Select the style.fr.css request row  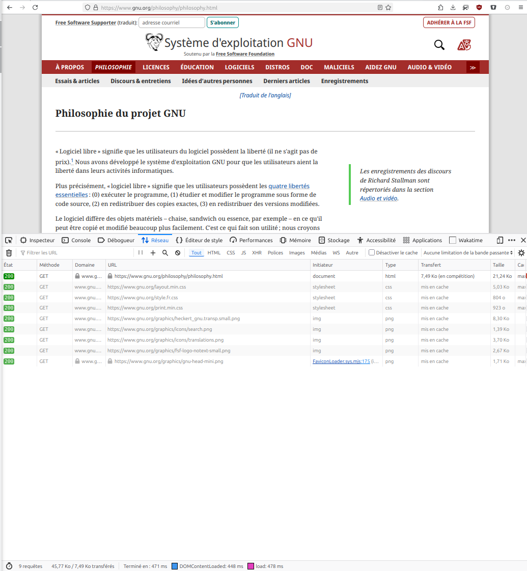click(264, 298)
